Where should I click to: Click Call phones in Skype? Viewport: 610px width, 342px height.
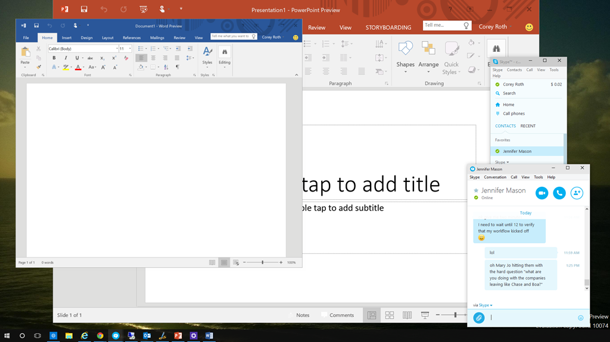click(x=513, y=114)
